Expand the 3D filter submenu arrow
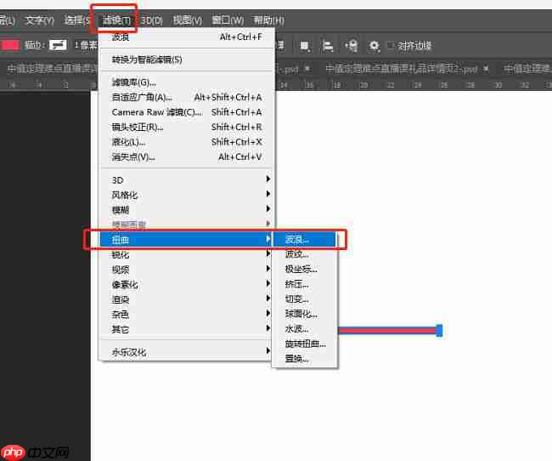Image resolution: width=552 pixels, height=461 pixels. (x=268, y=179)
